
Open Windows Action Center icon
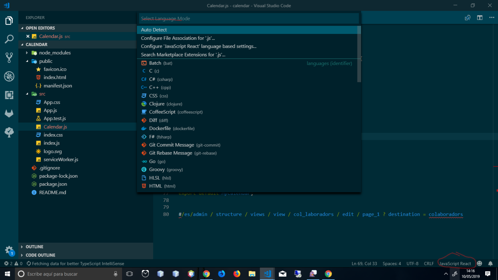tap(488, 274)
